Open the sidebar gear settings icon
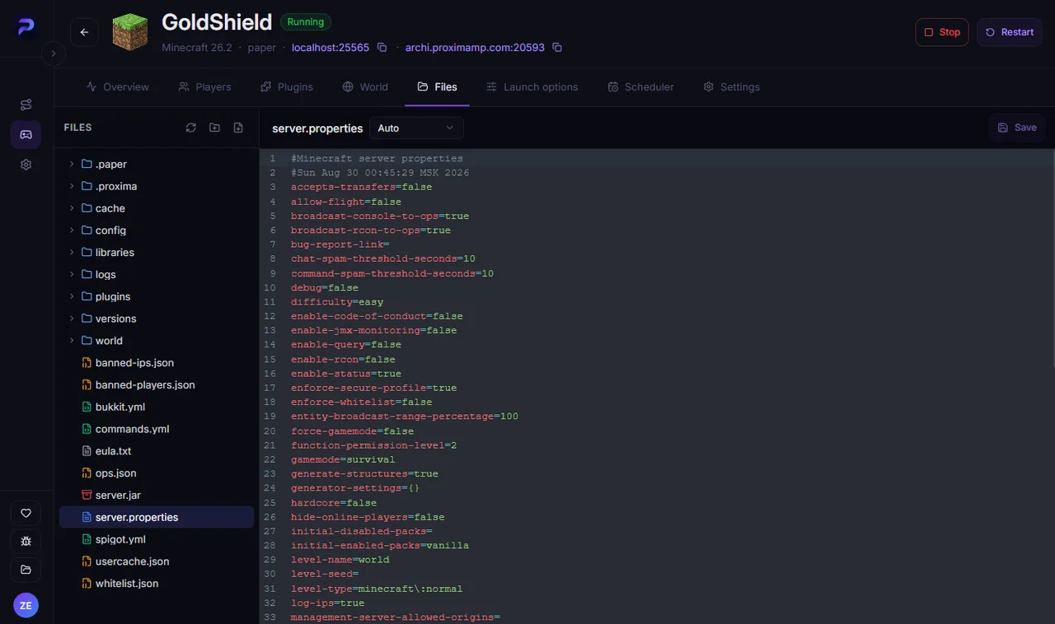Viewport: 1055px width, 624px height. 26,165
